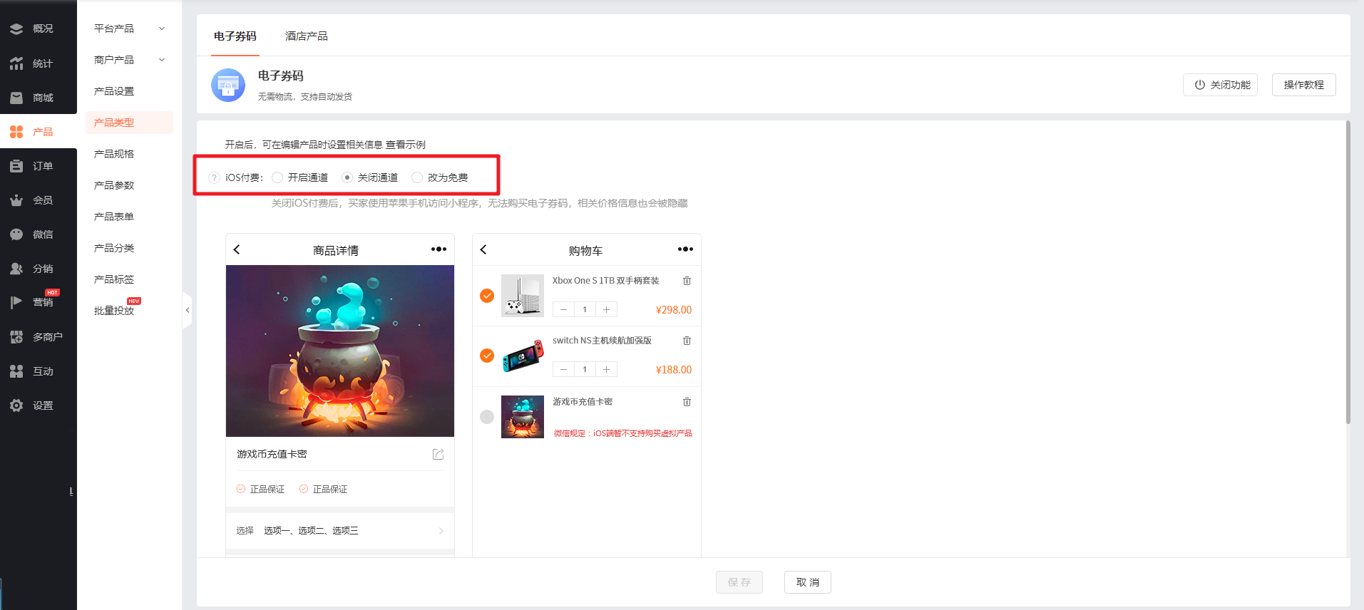The image size is (1364, 610).
Task: Open the 操作教程 tutorial button
Action: coord(1303,85)
